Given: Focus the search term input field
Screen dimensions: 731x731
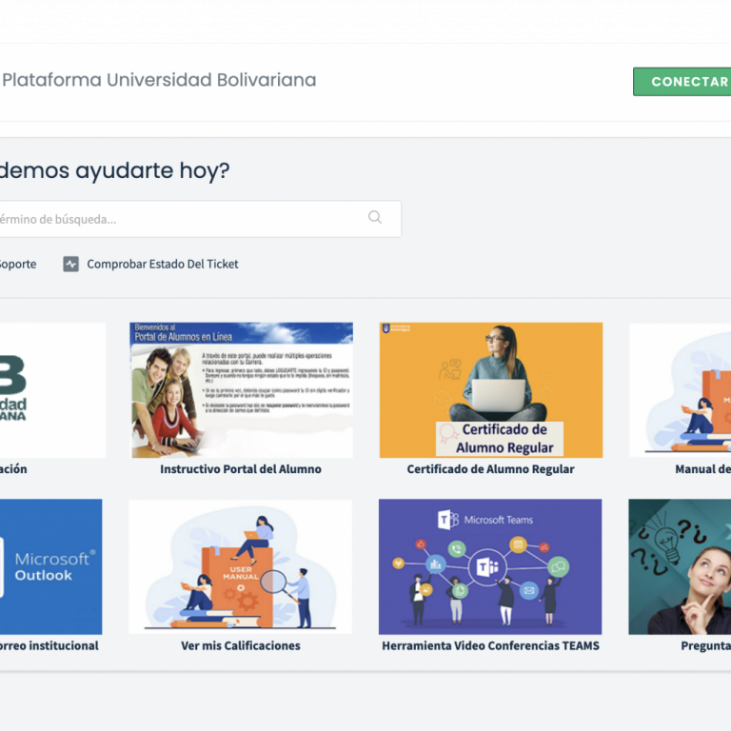Looking at the screenshot, I should (x=181, y=219).
